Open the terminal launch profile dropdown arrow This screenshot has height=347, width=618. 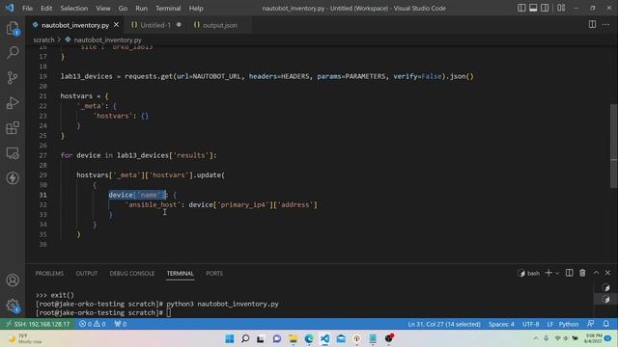click(557, 273)
